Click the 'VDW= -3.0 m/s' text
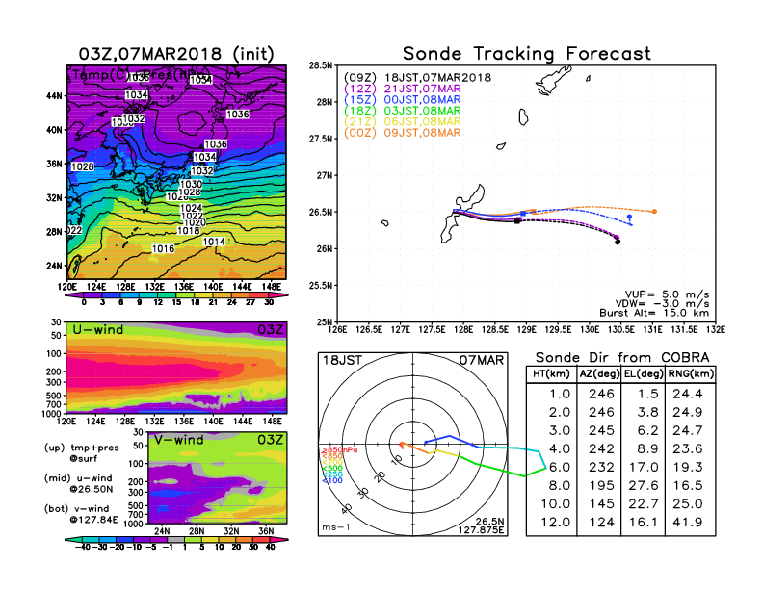The height and width of the screenshot is (589, 763). [x=662, y=304]
